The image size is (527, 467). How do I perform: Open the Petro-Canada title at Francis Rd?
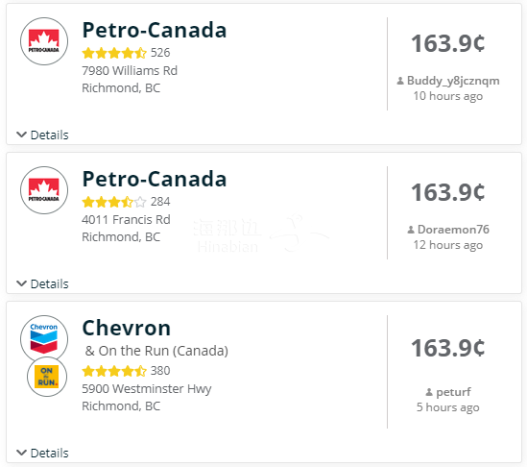pos(155,179)
